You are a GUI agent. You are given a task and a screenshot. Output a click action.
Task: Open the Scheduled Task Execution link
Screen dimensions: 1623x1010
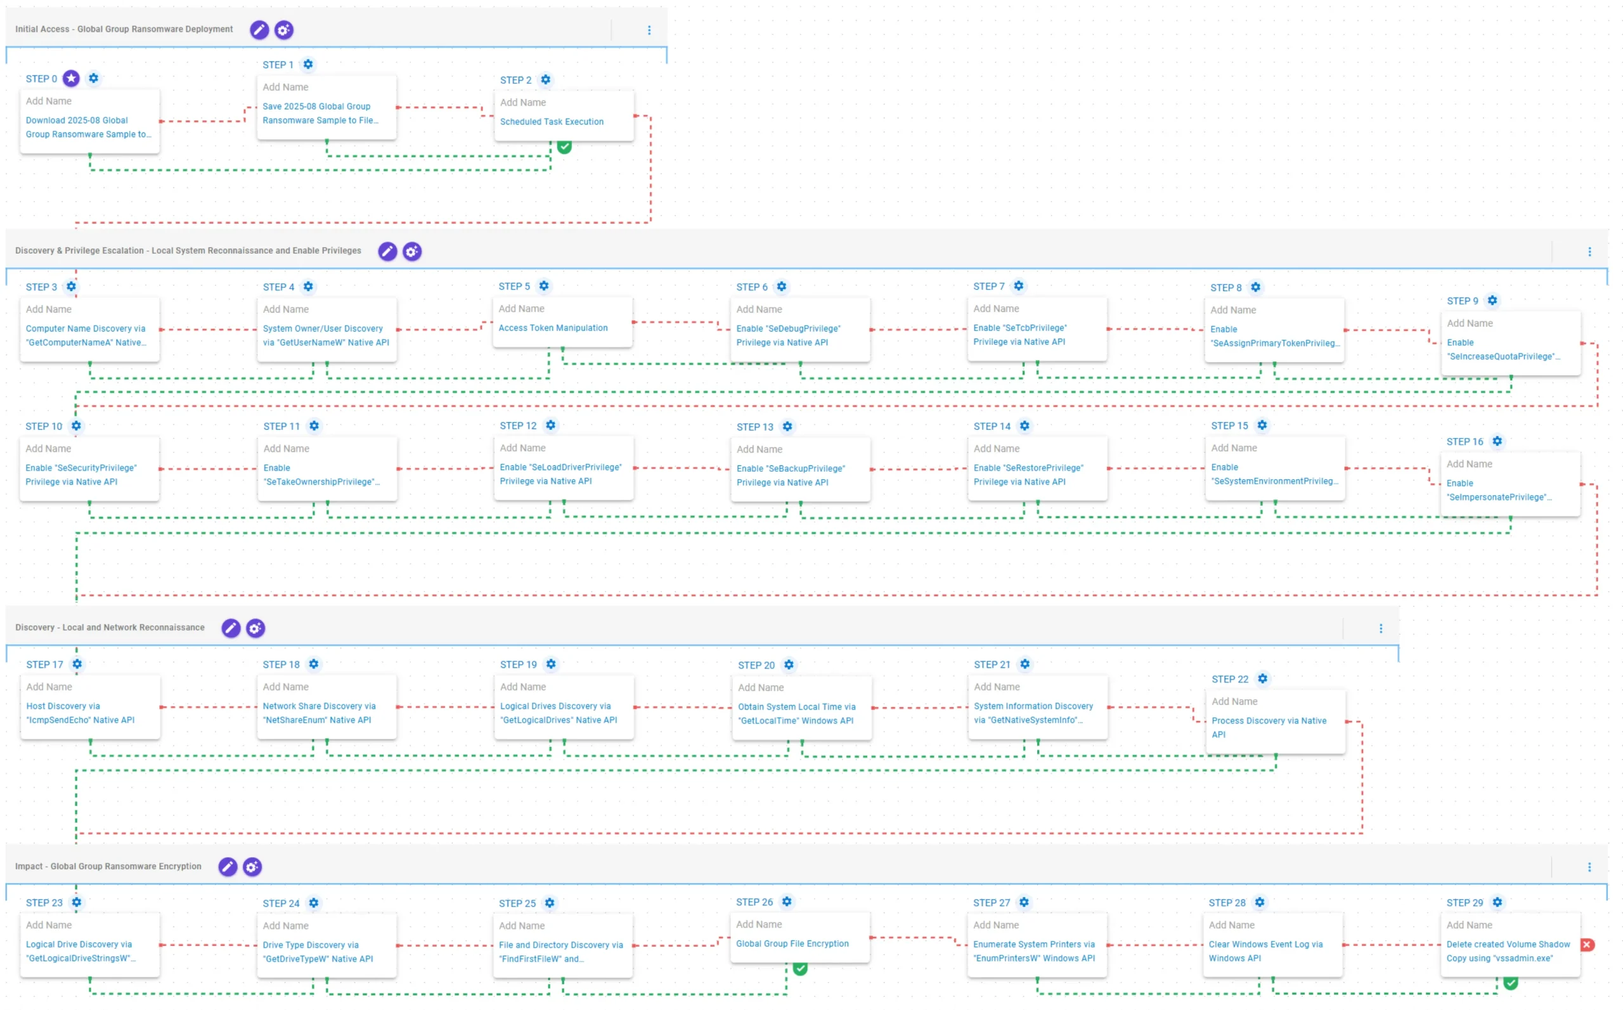(x=552, y=122)
